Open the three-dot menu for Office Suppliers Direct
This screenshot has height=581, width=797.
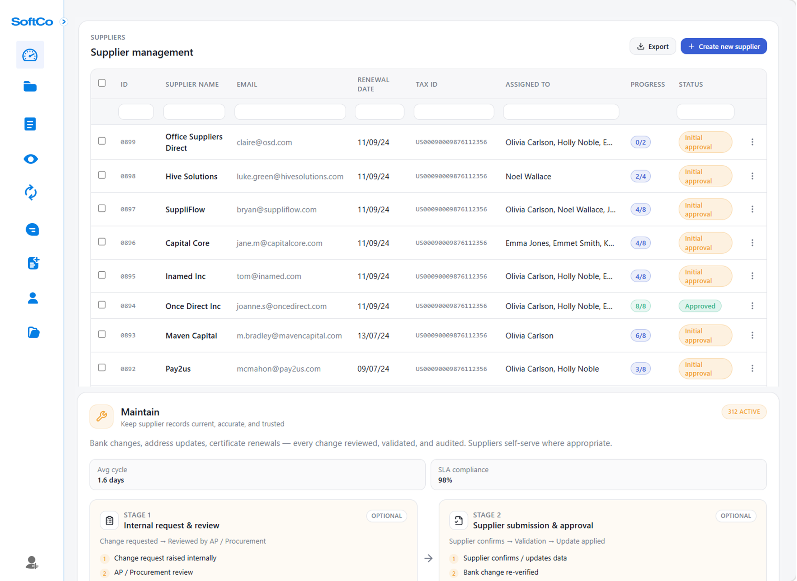coord(752,142)
